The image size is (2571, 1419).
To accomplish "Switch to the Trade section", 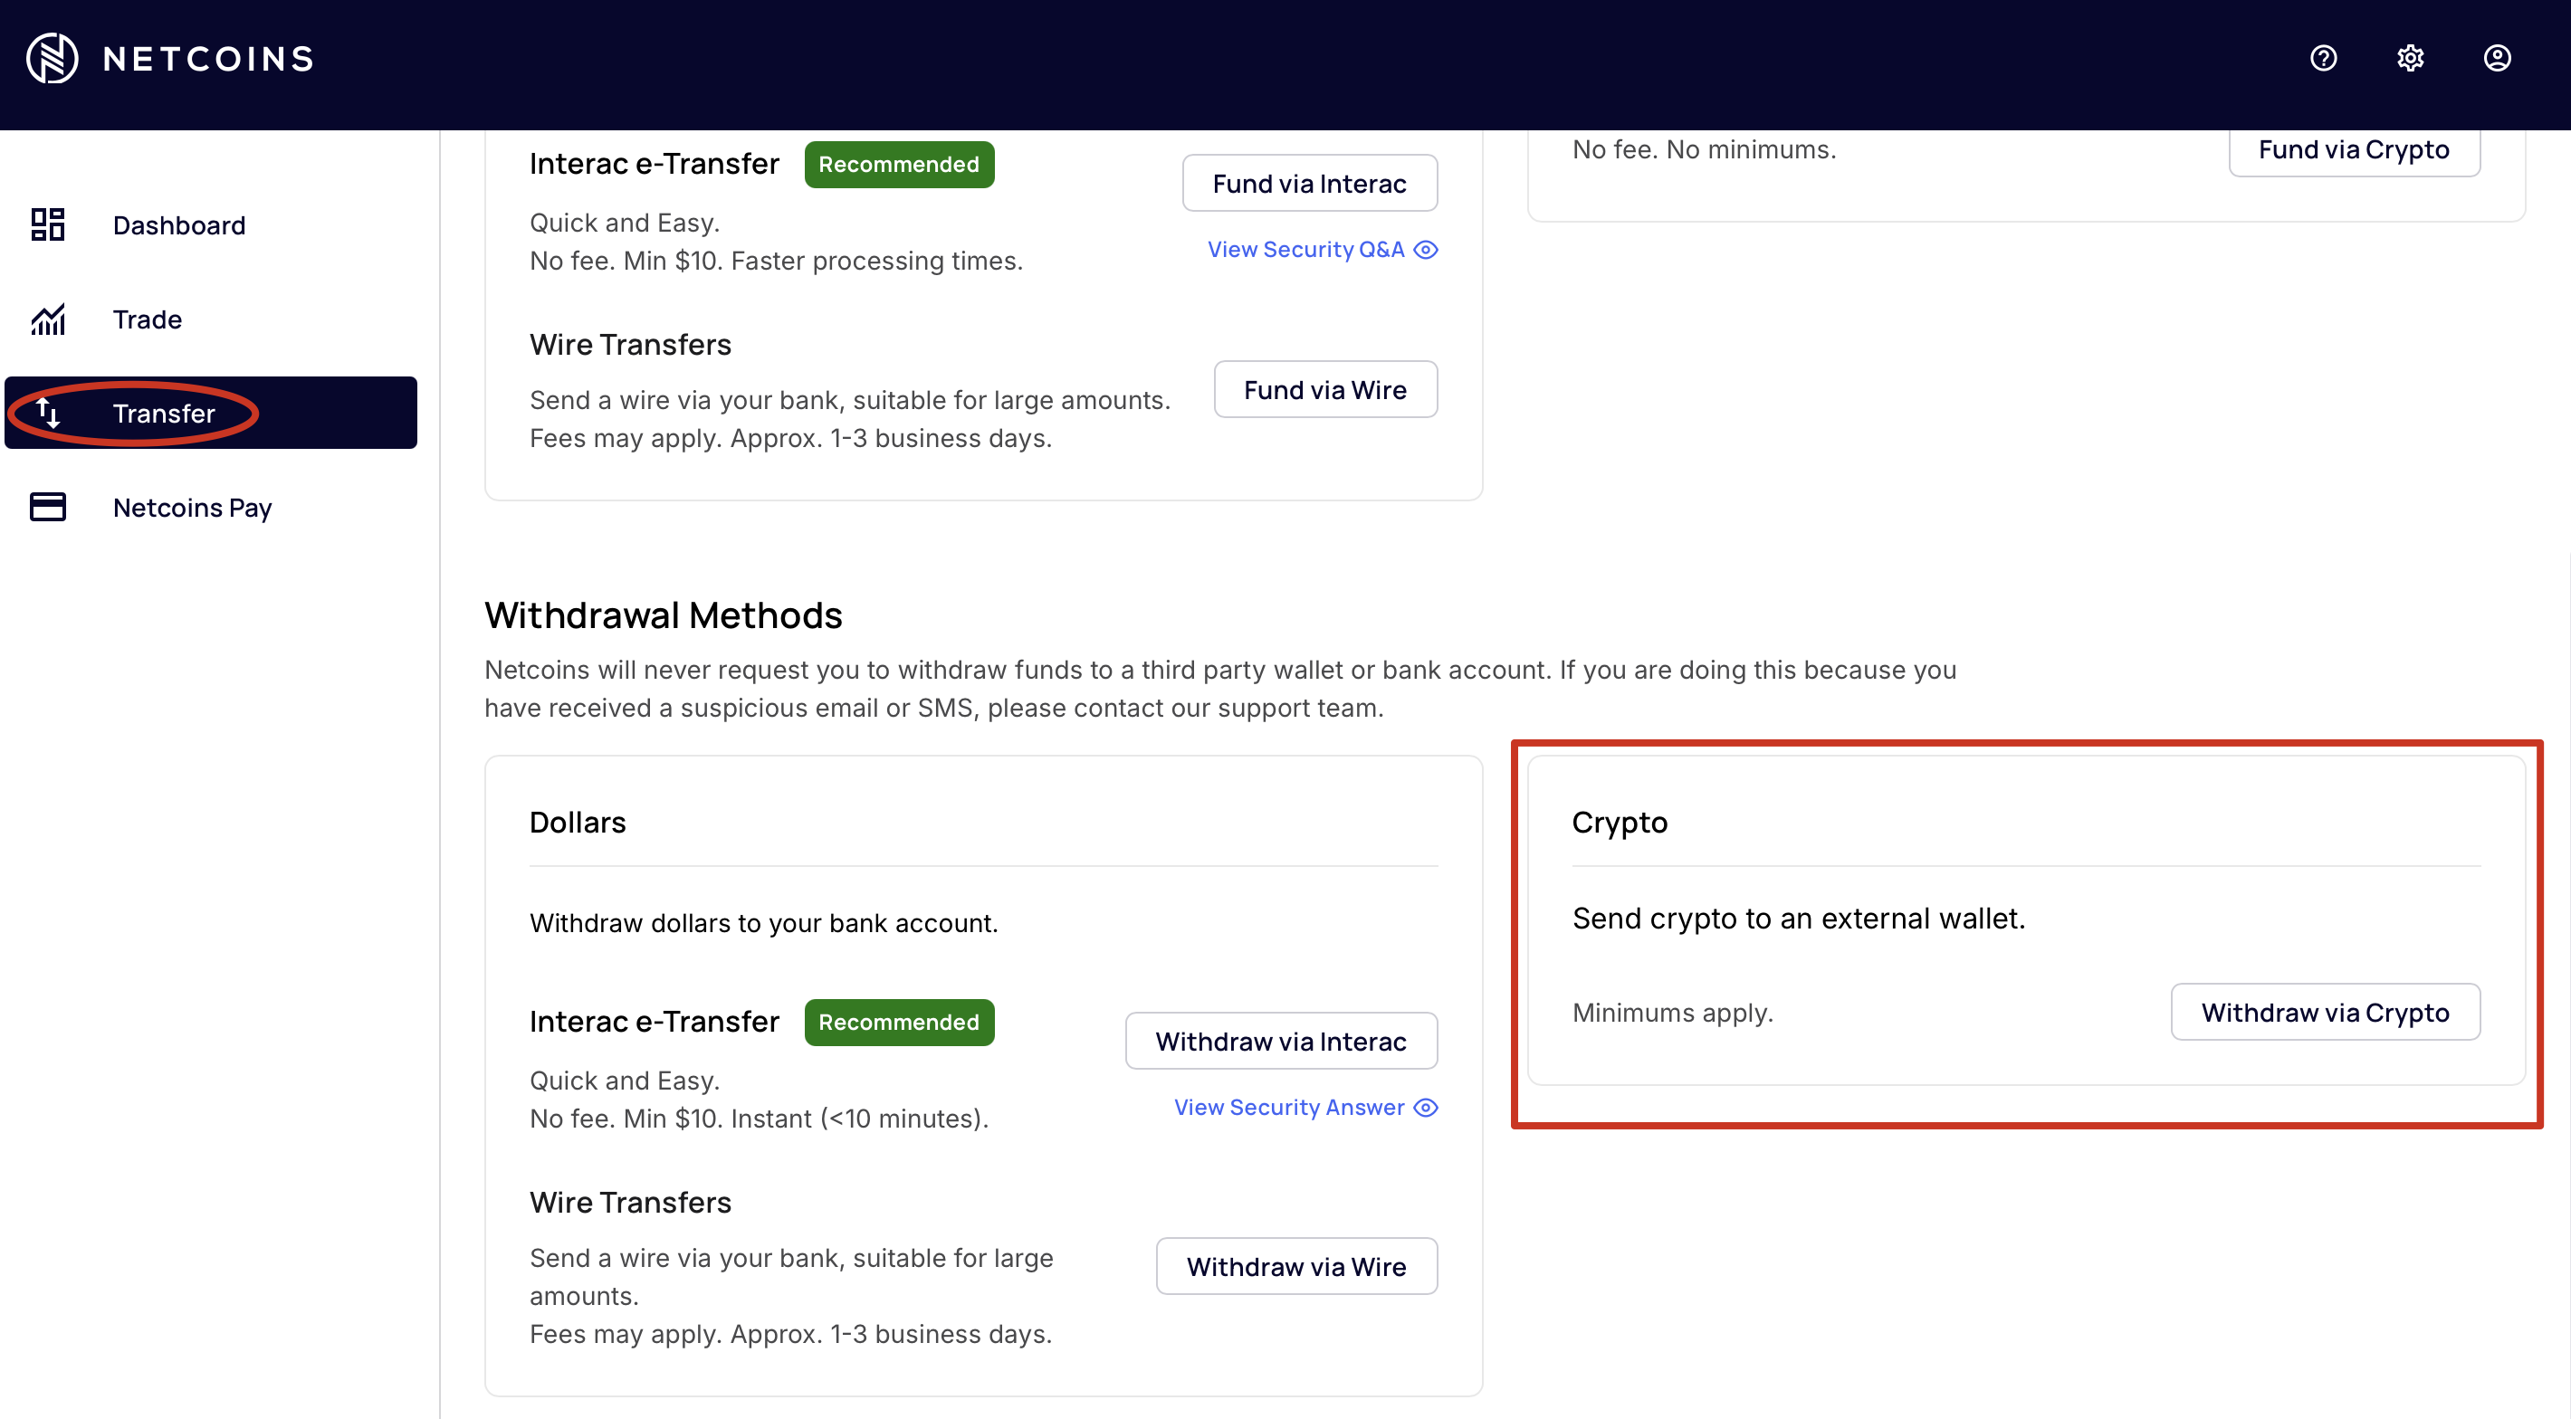I will point(147,319).
